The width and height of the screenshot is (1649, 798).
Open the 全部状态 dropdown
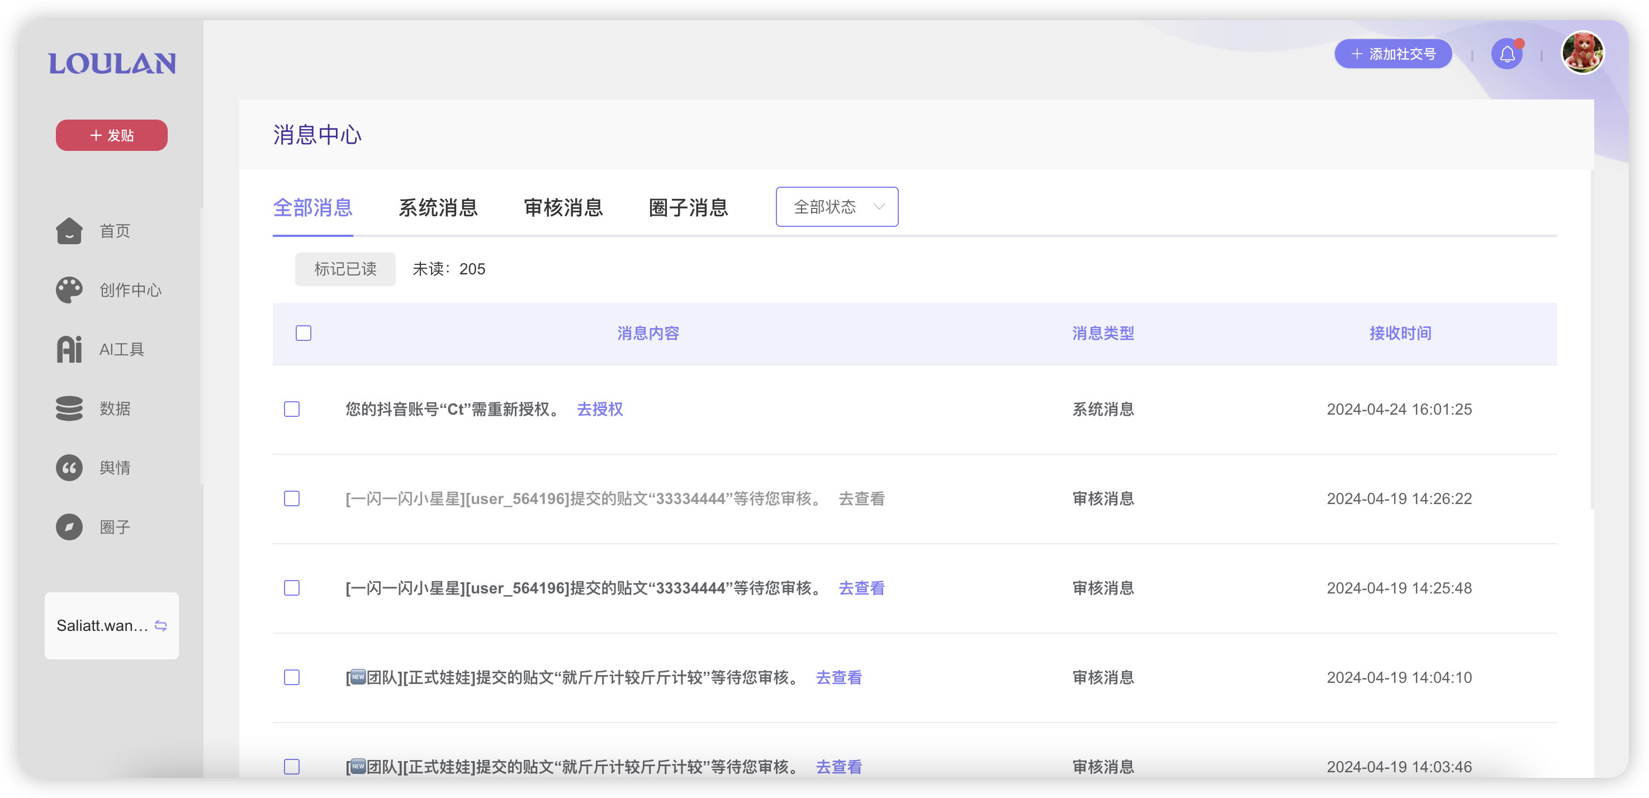(837, 207)
